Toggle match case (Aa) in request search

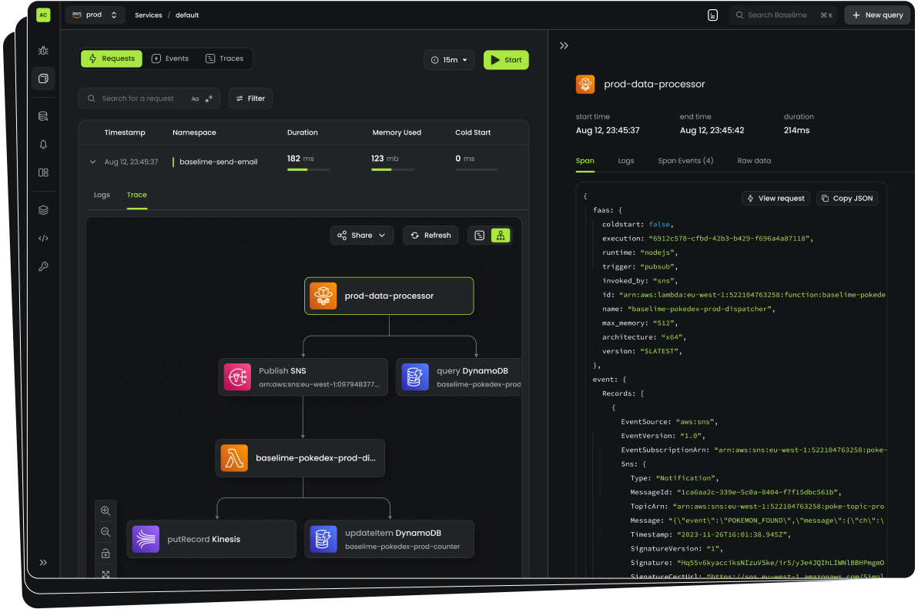196,99
